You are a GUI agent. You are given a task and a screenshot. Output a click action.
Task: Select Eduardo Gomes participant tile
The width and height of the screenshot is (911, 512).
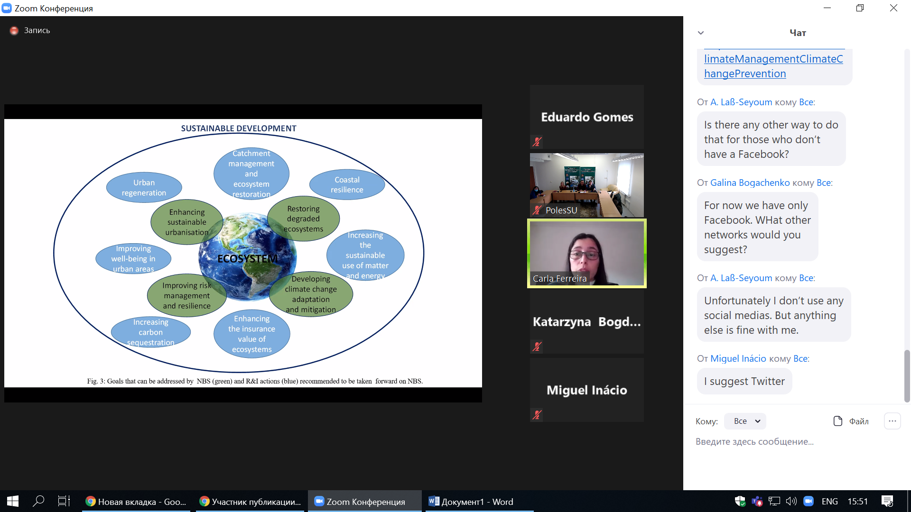pos(587,117)
